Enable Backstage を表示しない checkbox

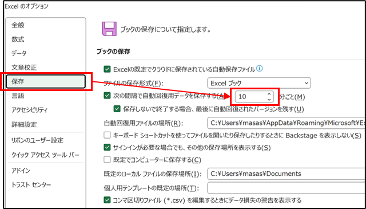pos(107,135)
